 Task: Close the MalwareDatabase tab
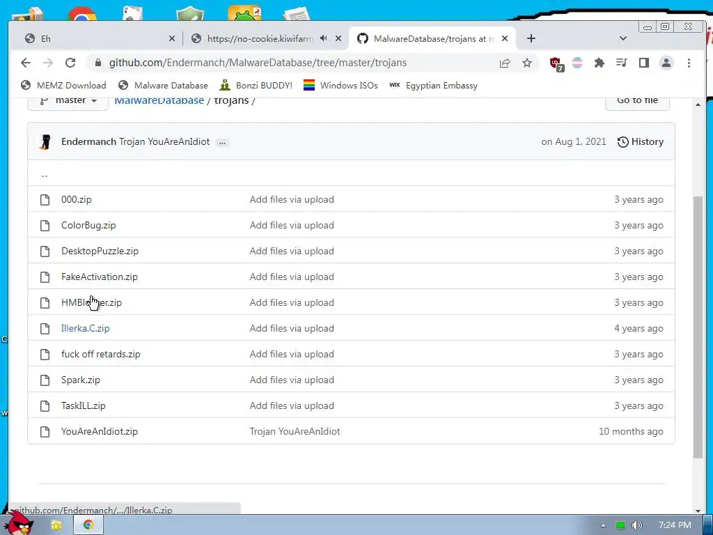click(505, 39)
